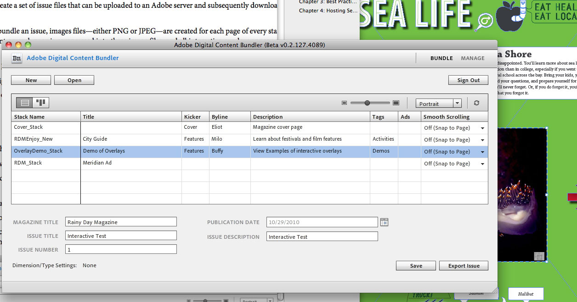The width and height of the screenshot is (577, 302).
Task: Switch to list view icon
Action: [x=25, y=103]
